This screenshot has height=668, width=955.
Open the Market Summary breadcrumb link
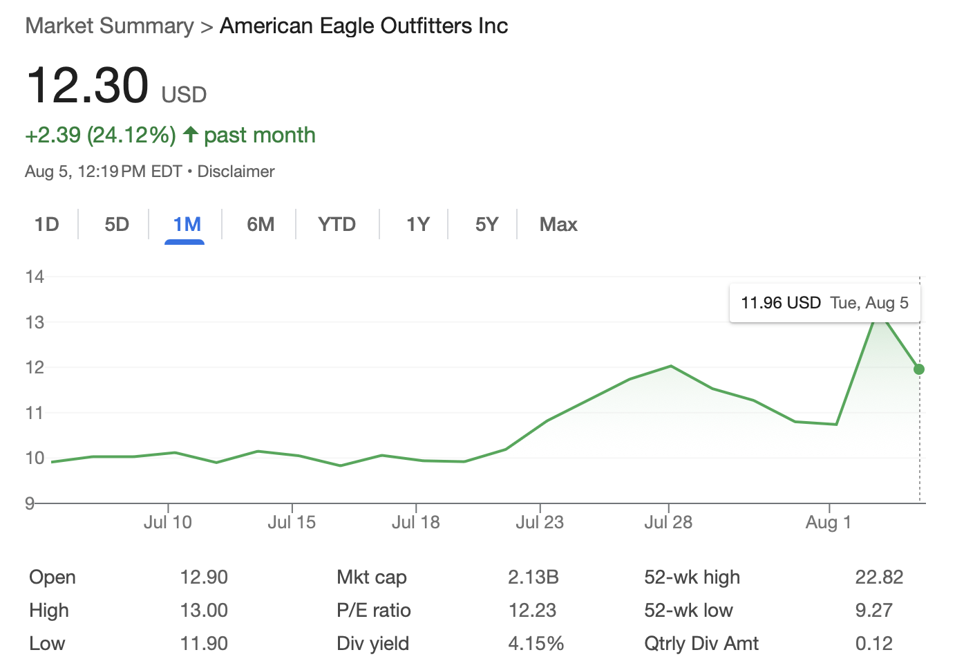click(109, 26)
